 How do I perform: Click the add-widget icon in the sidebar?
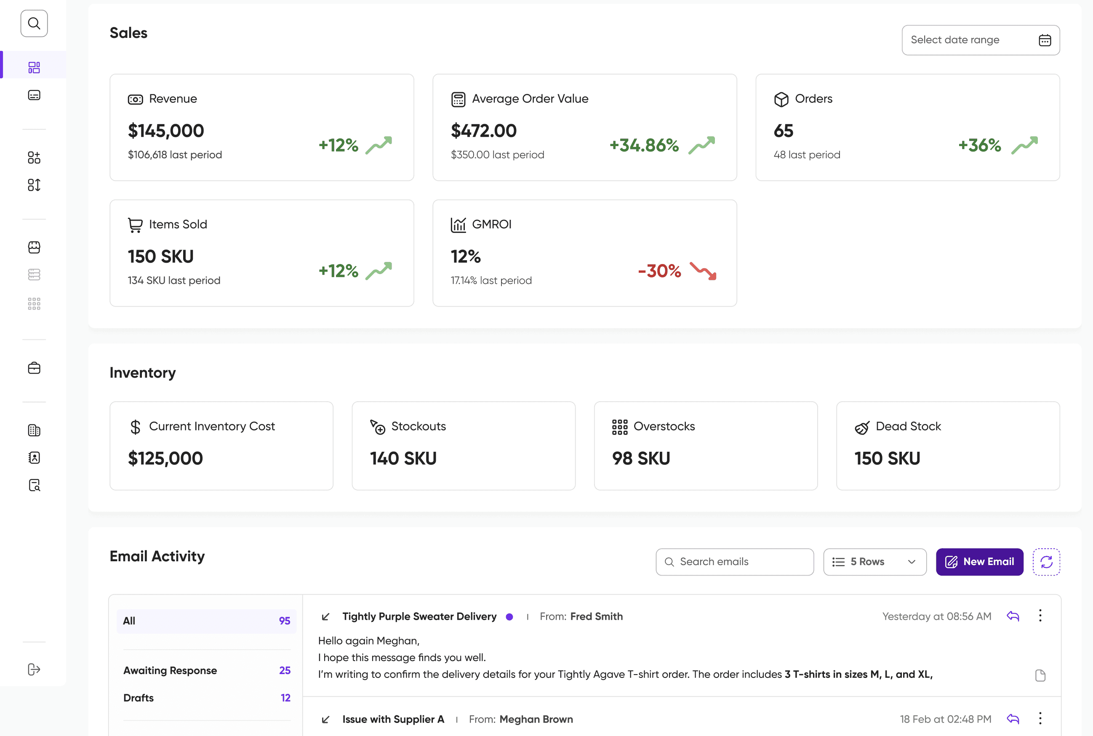(x=34, y=158)
